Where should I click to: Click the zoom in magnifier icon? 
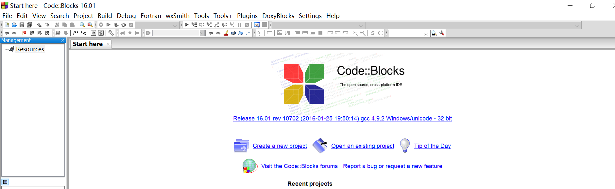tap(355, 33)
